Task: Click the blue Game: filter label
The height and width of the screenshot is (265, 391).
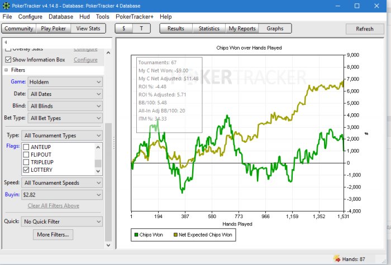Action: click(18, 81)
